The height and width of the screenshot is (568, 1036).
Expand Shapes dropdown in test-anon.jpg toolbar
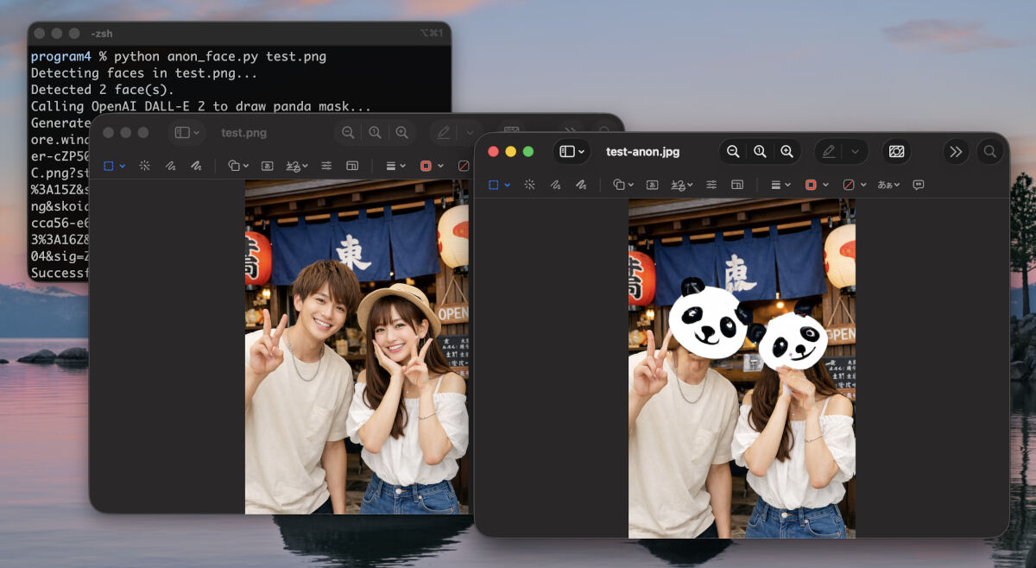tap(622, 185)
